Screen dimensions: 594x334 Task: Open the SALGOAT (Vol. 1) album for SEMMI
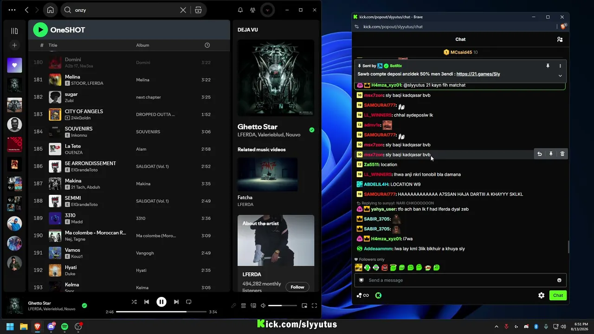(x=152, y=201)
